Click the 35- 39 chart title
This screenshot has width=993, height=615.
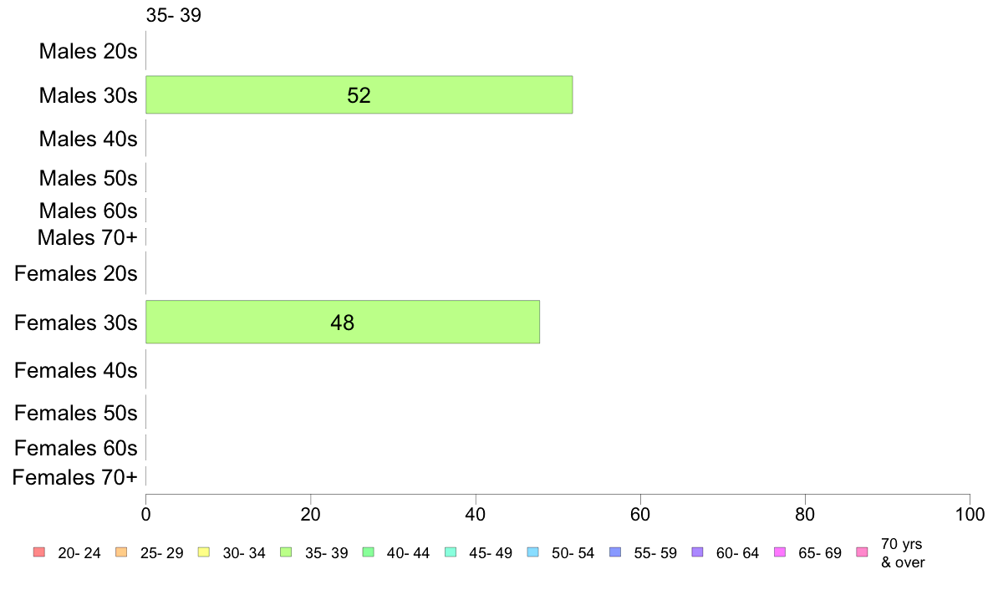[x=174, y=15]
